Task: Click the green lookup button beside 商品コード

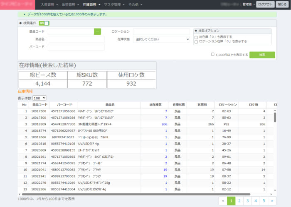Action: click(97, 31)
